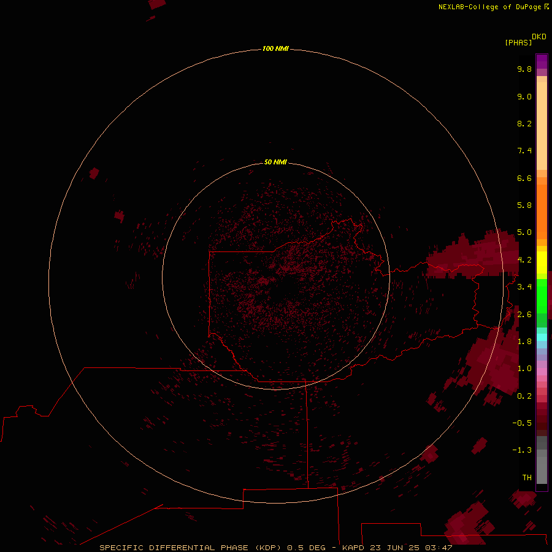Click the 03:47 timestamp
552x552 pixels.
click(439, 548)
